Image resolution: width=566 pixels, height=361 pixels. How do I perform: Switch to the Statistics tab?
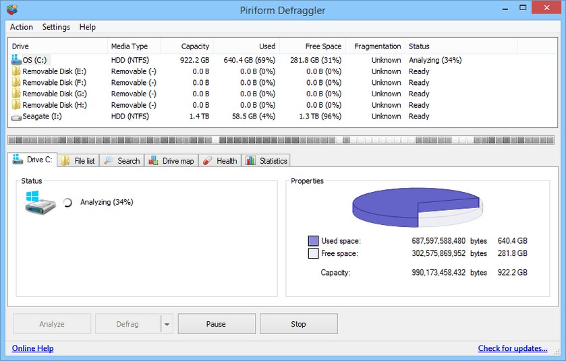(266, 161)
